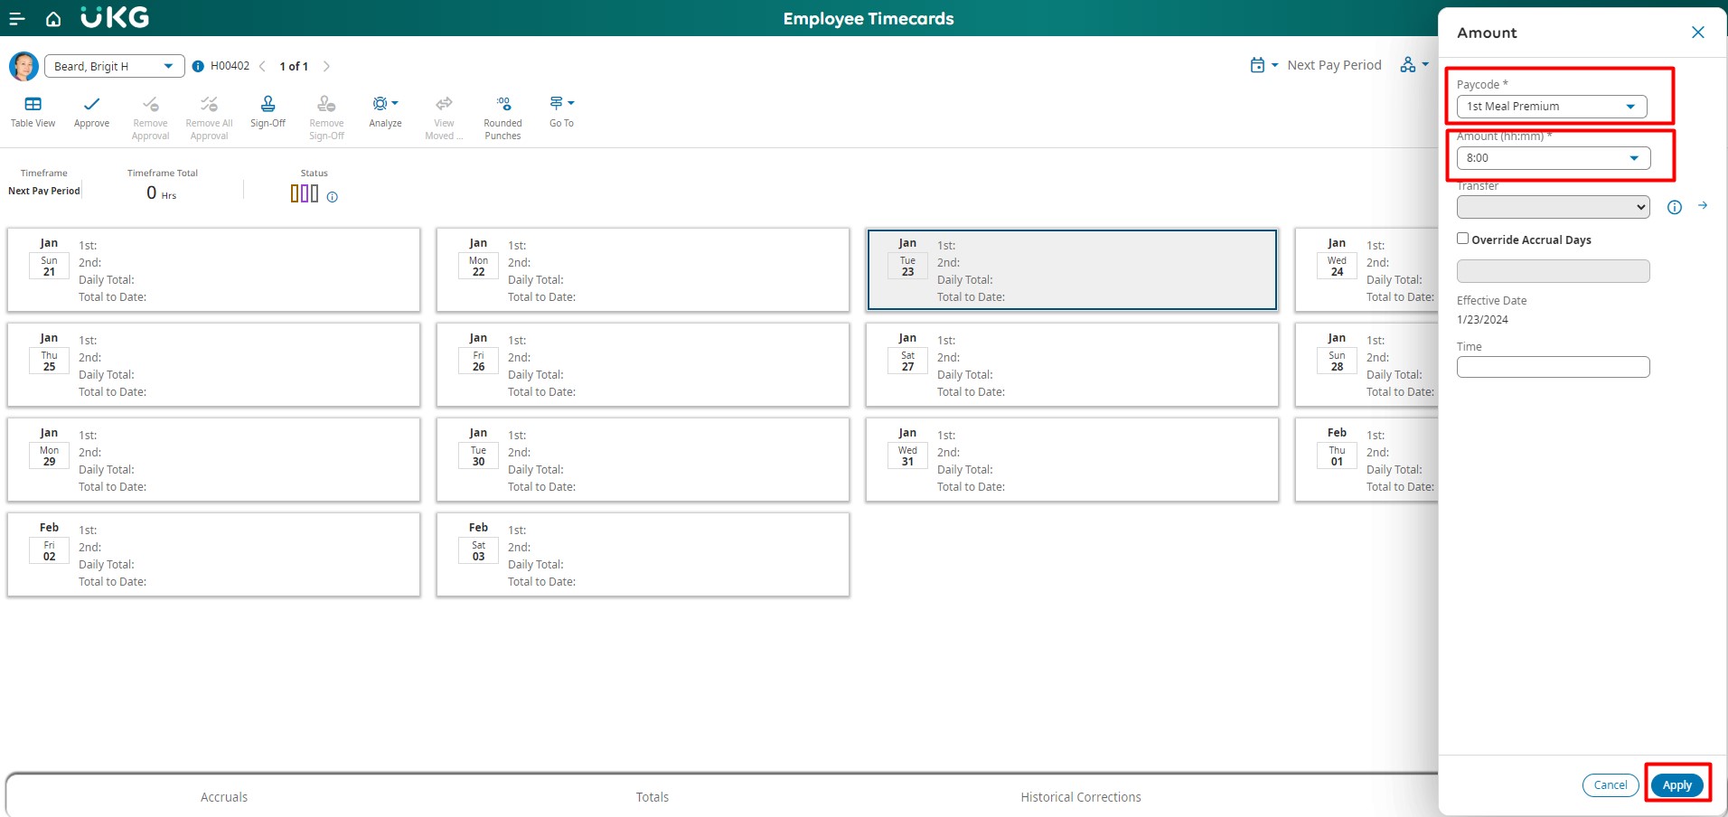Cancel the Amount panel

[x=1610, y=785]
